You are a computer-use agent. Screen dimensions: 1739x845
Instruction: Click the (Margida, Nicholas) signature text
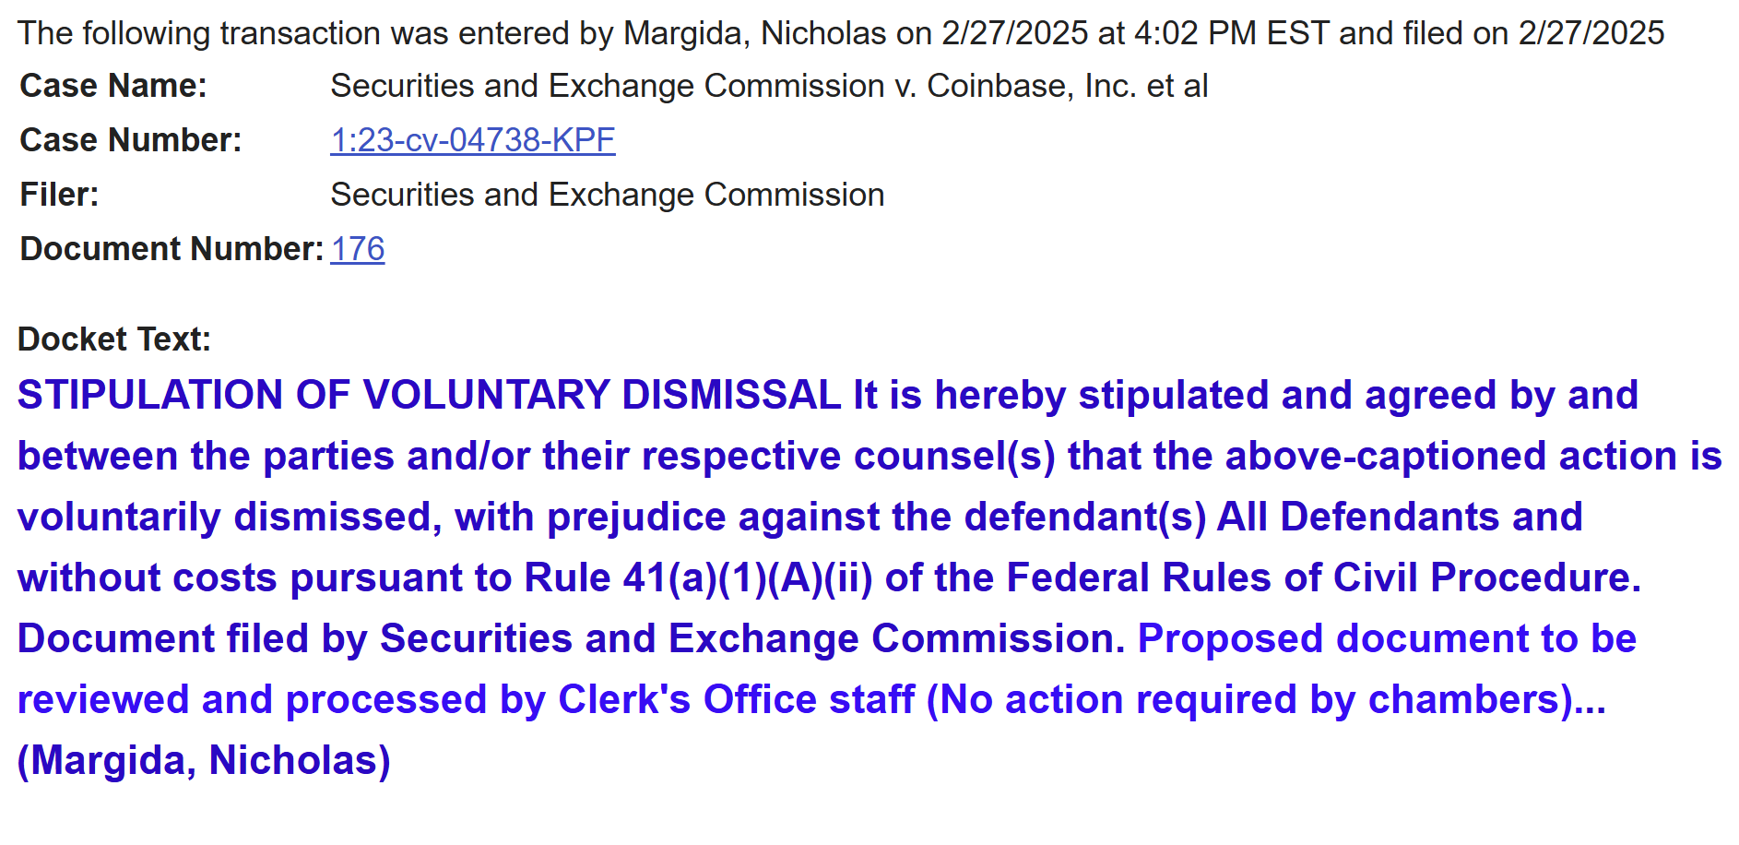click(204, 760)
